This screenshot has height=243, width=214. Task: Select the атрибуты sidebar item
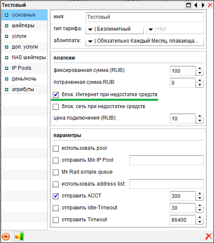(24, 89)
